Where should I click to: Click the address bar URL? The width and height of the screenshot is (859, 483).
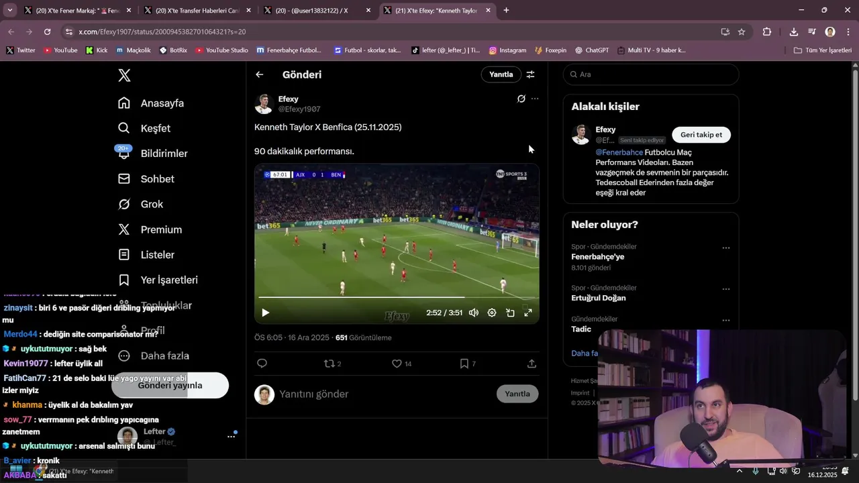pyautogui.click(x=162, y=32)
